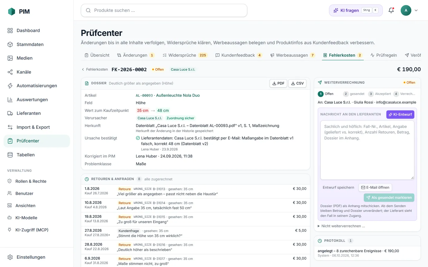
Task: Click Entwurf speichern
Action: coord(339,187)
